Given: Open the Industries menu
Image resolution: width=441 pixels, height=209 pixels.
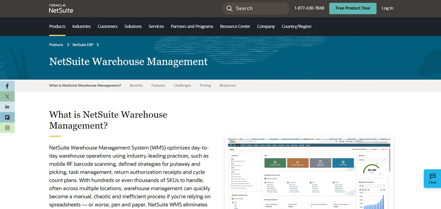Looking at the screenshot, I should point(82,26).
